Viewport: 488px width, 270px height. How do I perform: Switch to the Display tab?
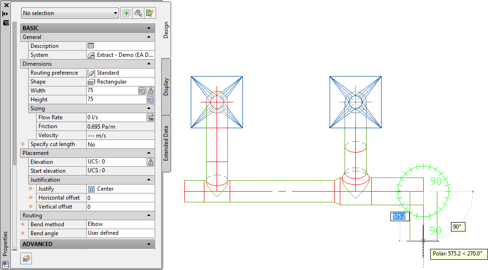coord(166,87)
